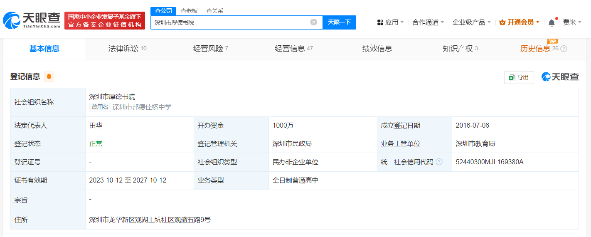Click the help icon beside 统一社会信用代码
This screenshot has width=591, height=237.
point(439,162)
